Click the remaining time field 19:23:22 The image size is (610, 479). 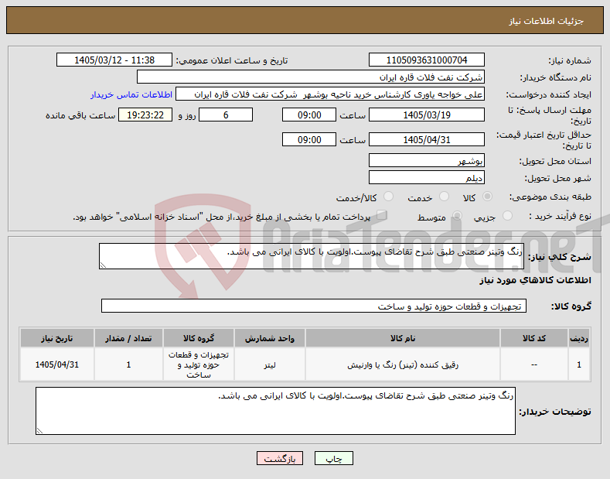[x=145, y=115]
